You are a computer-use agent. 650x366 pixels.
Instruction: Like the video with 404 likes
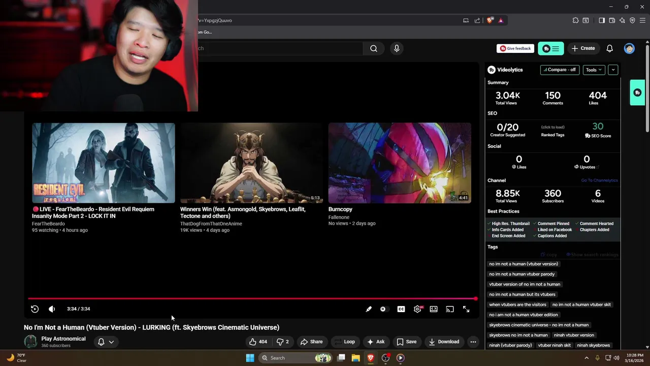coord(258,342)
